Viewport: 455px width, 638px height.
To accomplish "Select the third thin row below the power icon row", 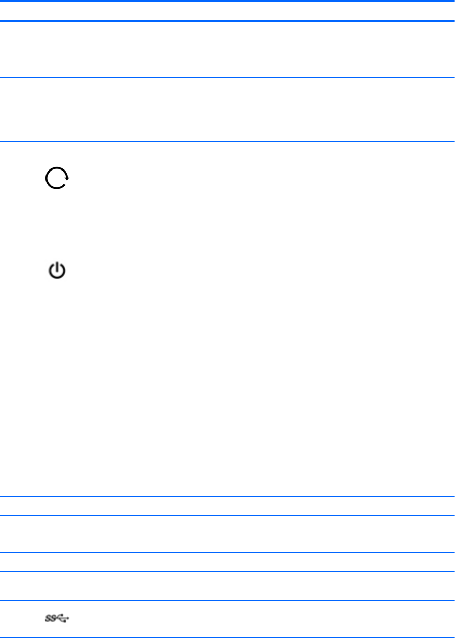I will point(227,543).
